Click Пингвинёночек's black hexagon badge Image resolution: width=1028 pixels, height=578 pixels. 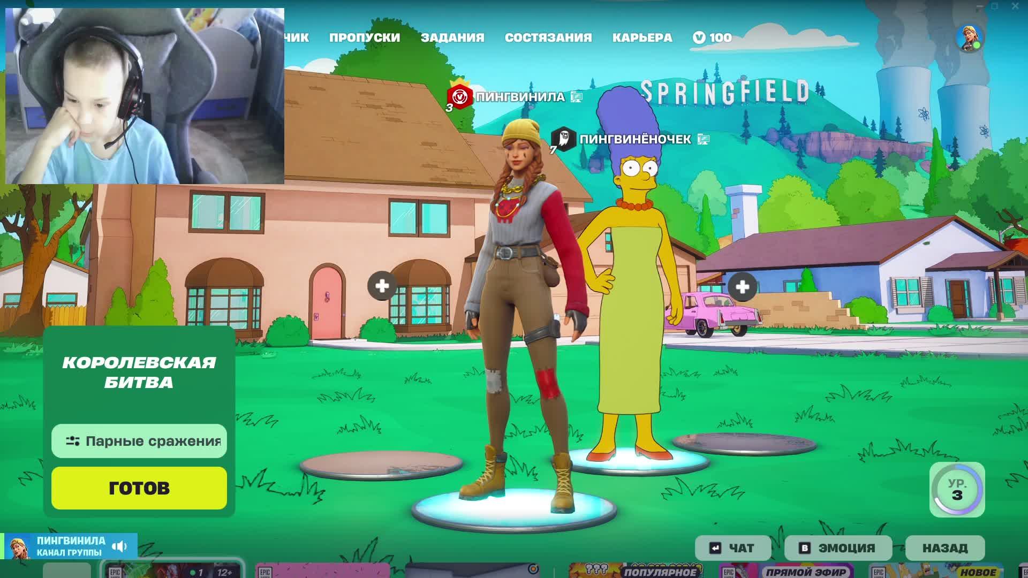[x=563, y=139]
